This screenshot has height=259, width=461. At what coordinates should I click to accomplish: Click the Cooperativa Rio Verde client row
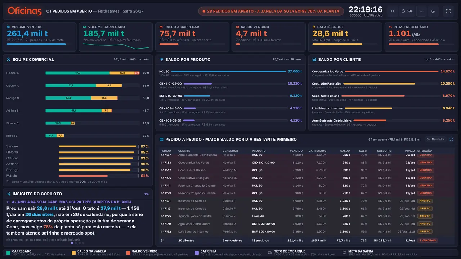tap(383, 73)
